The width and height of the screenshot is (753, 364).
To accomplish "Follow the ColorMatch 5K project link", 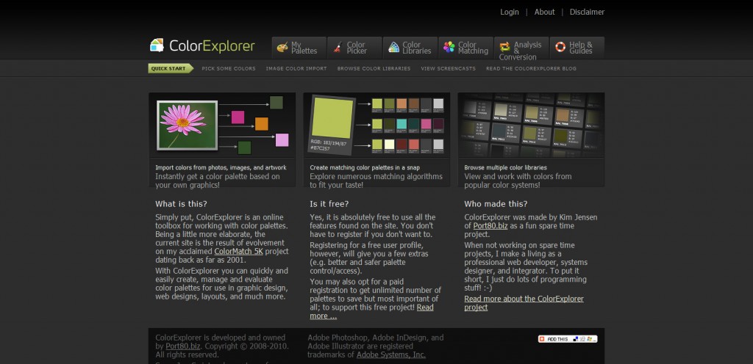I will tap(239, 252).
